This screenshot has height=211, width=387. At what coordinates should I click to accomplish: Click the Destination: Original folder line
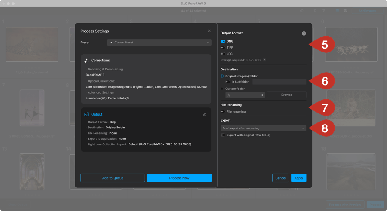click(x=106, y=128)
